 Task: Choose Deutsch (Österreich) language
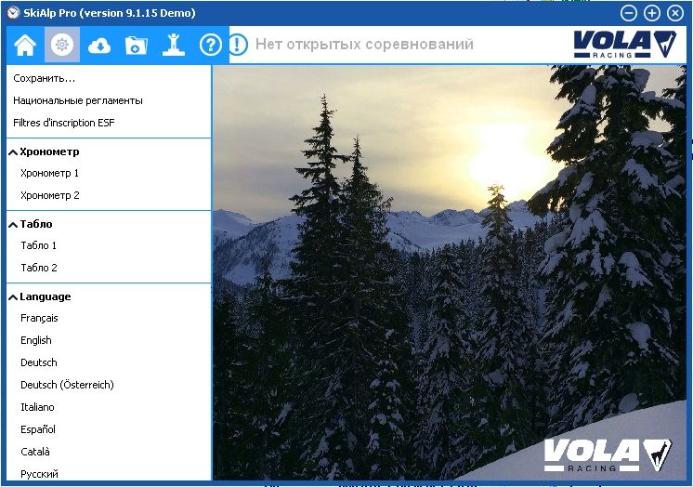67,386
